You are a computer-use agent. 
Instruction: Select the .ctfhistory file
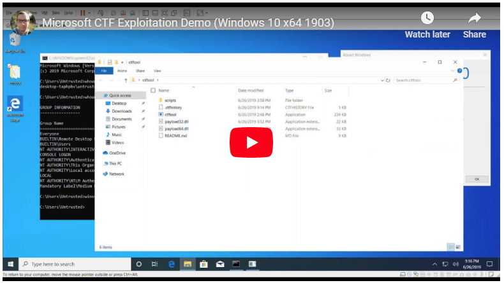[173, 107]
